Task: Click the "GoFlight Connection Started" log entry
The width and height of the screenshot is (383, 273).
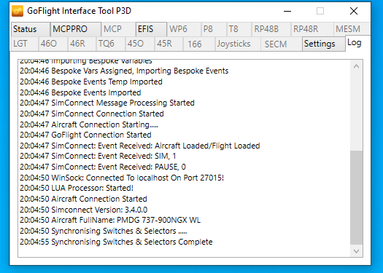Action: pos(85,135)
